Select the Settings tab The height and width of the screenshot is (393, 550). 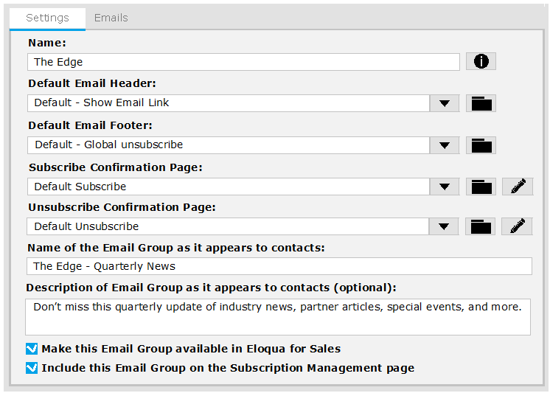[47, 18]
